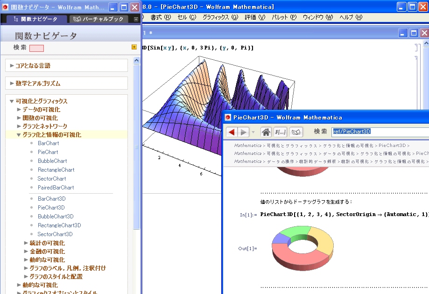Maximize the inner notebook window
The width and height of the screenshot is (429, 294).
tap(414, 33)
